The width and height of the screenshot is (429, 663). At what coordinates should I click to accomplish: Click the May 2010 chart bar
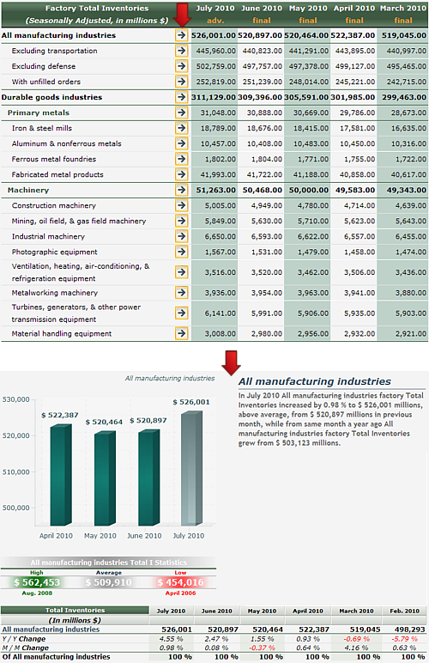click(105, 478)
